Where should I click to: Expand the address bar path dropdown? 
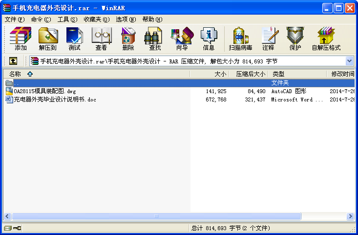click(349, 61)
